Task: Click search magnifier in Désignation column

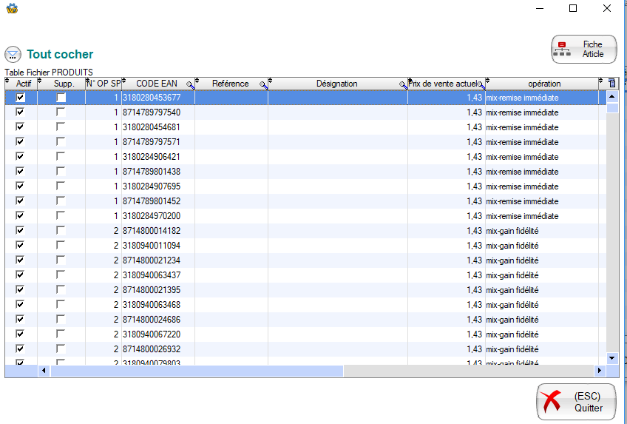Action: pyautogui.click(x=403, y=85)
